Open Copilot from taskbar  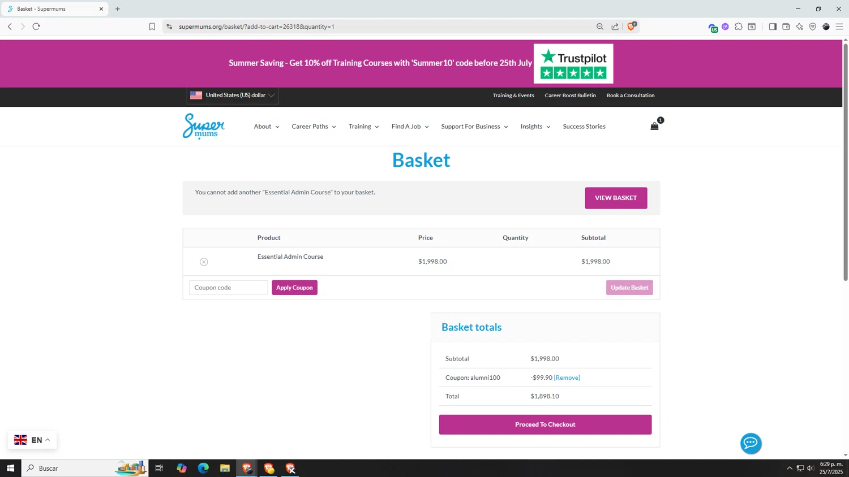click(182, 468)
